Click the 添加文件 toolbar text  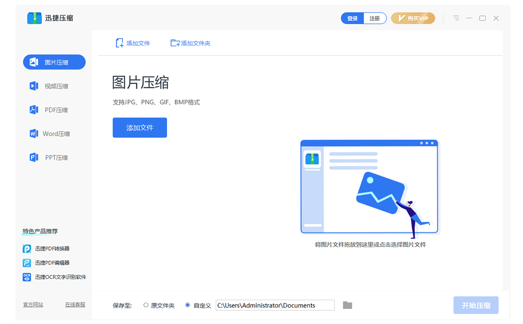coord(138,43)
